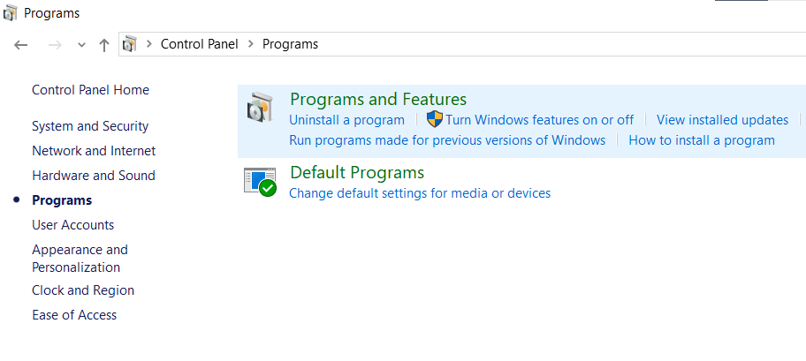806x361 pixels.
Task: Click How to install a program
Action: click(702, 140)
